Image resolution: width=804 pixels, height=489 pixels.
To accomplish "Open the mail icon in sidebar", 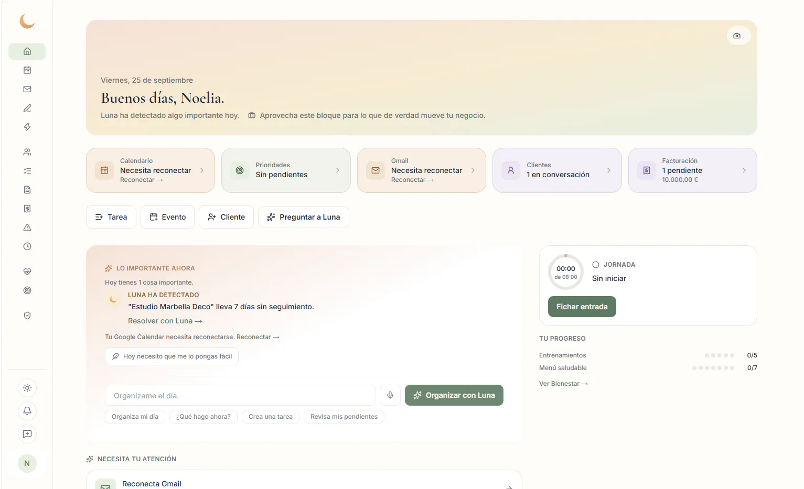I will 27,89.
